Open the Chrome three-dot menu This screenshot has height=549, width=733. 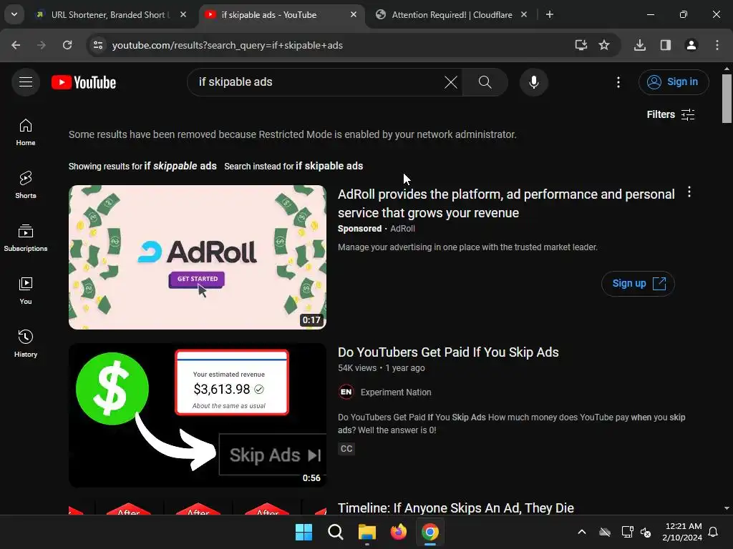click(717, 45)
